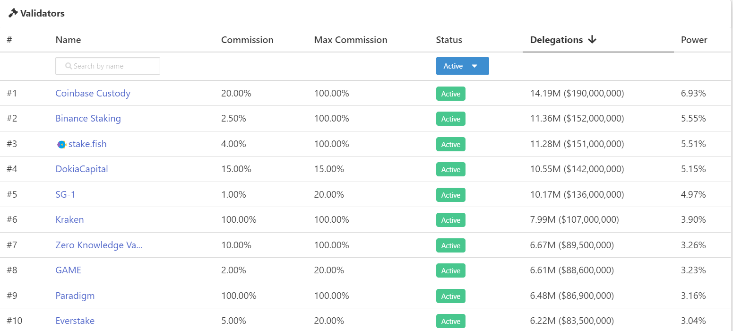
Task: Sort by the Status column header
Action: pyautogui.click(x=449, y=40)
